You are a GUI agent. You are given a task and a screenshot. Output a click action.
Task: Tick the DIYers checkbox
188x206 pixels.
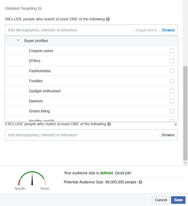[172, 61]
